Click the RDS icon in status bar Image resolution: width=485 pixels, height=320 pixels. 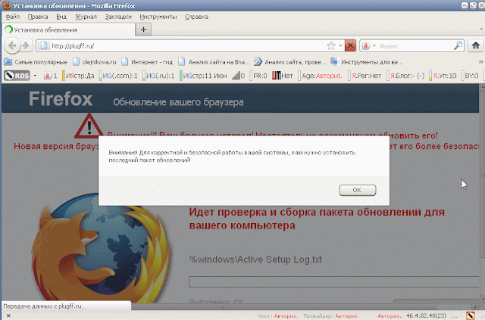tap(471, 315)
